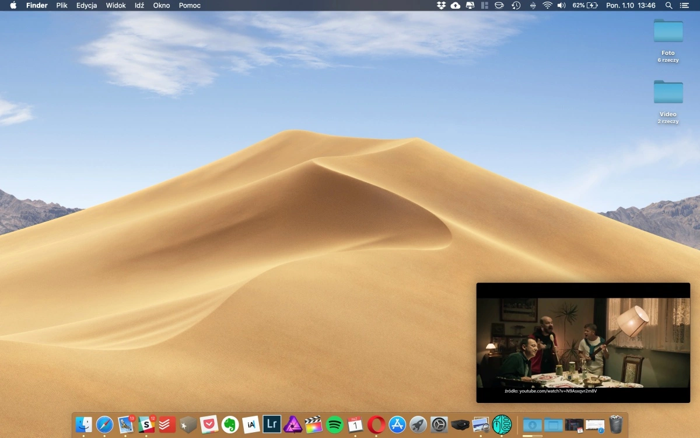Image resolution: width=700 pixels, height=438 pixels.
Task: Open the Wi-Fi status menu
Action: (547, 5)
